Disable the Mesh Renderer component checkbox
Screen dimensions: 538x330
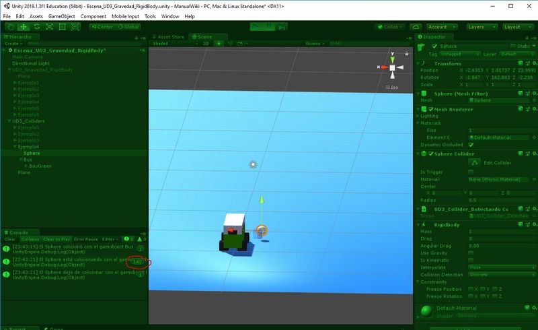pyautogui.click(x=431, y=109)
